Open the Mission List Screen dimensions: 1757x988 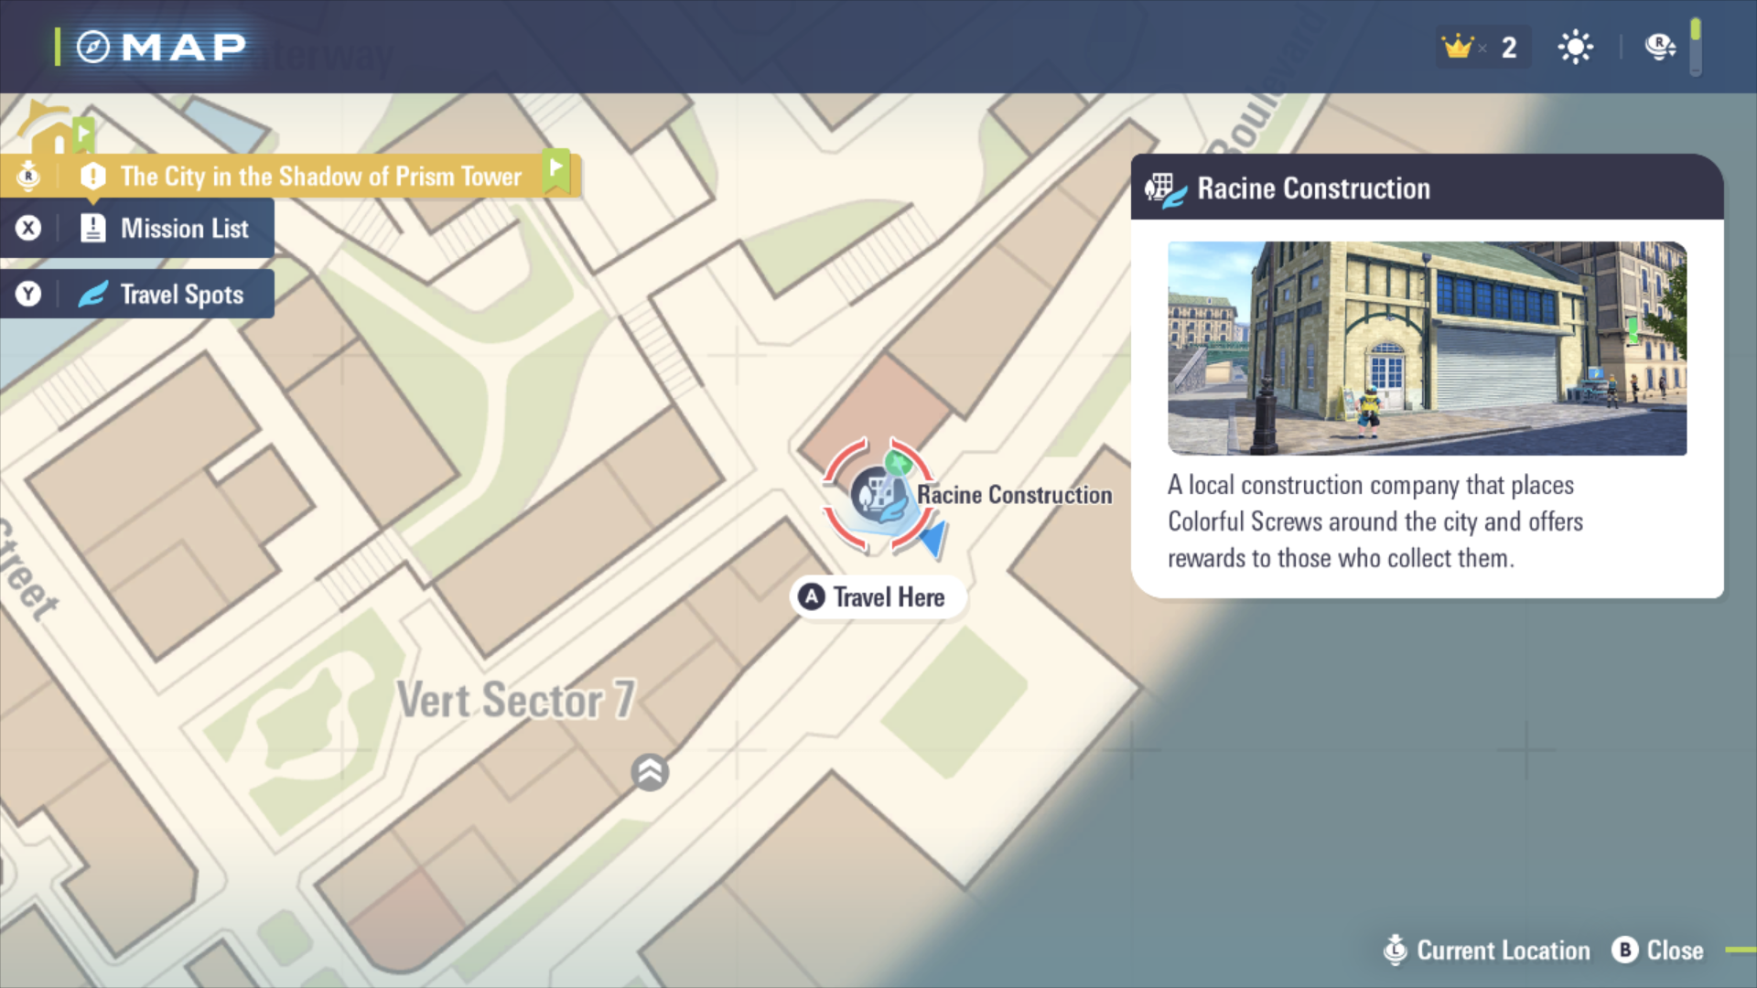(x=183, y=229)
